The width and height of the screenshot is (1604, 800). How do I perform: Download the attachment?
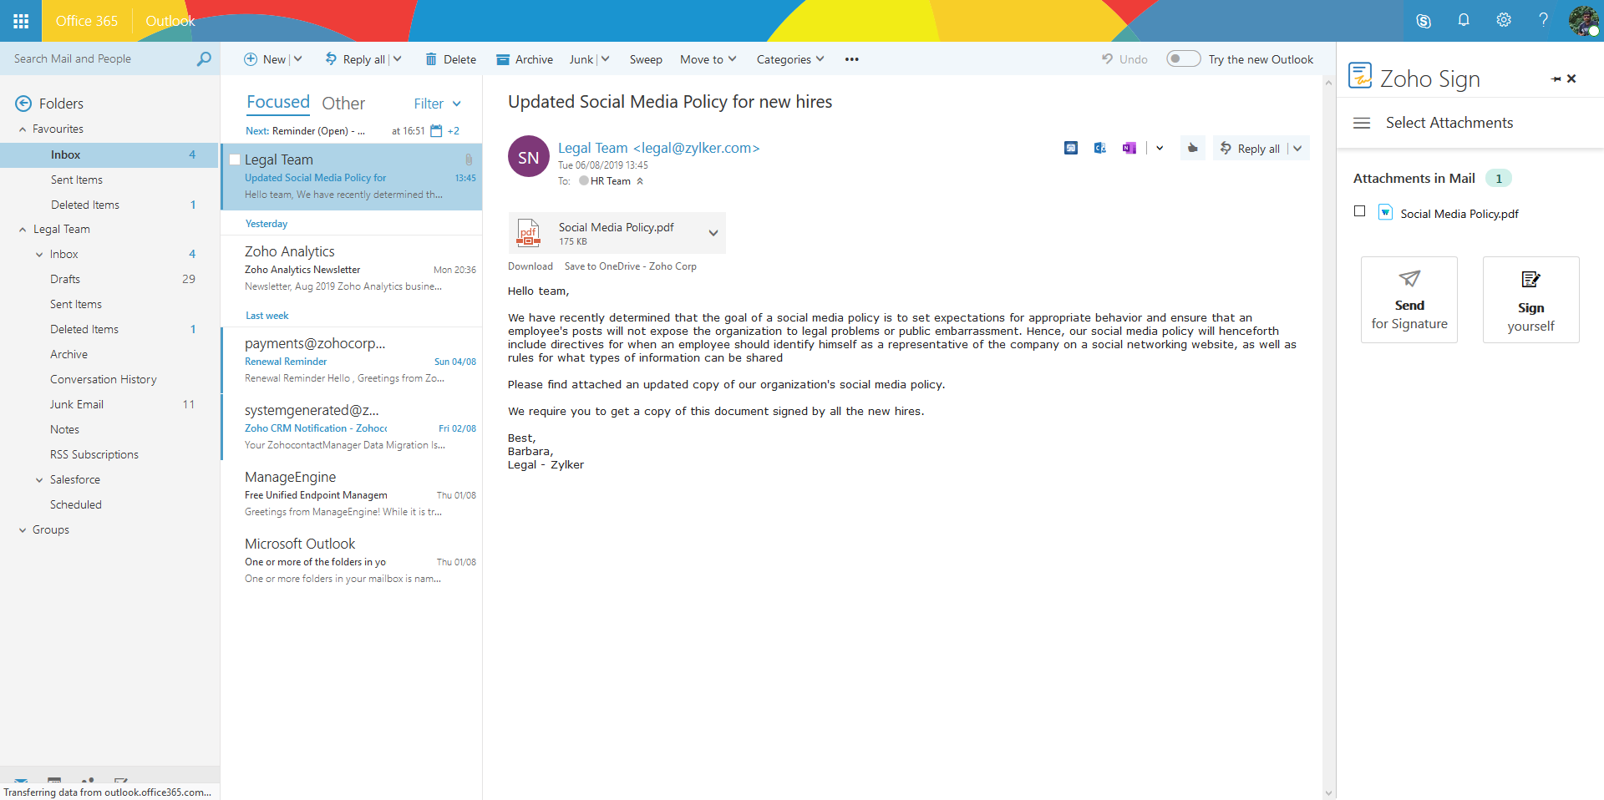530,266
